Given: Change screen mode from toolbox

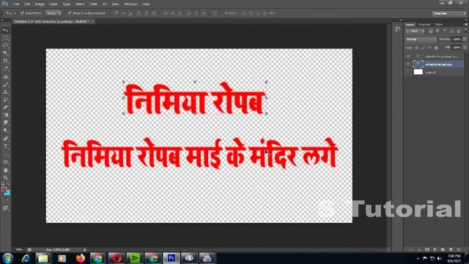Looking at the screenshot, I should click(x=6, y=208).
